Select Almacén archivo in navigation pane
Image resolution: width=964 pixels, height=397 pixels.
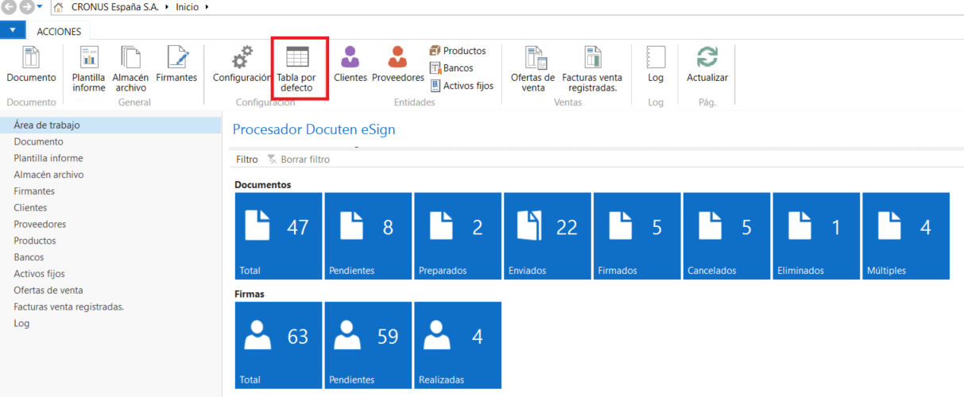pos(110,175)
